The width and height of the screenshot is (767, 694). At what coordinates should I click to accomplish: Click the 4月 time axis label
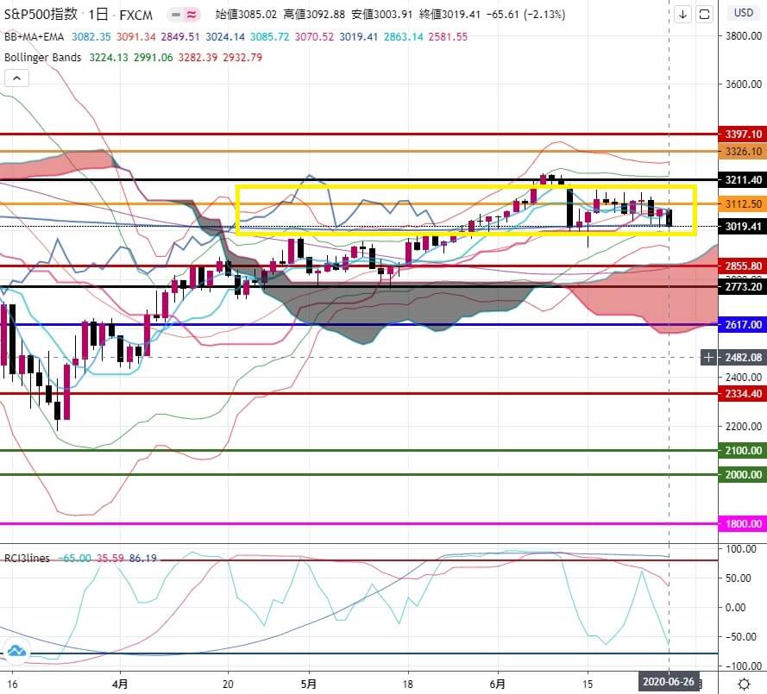[x=120, y=684]
